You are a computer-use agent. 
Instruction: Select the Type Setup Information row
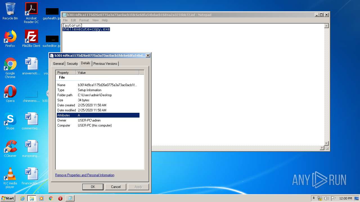98,90
